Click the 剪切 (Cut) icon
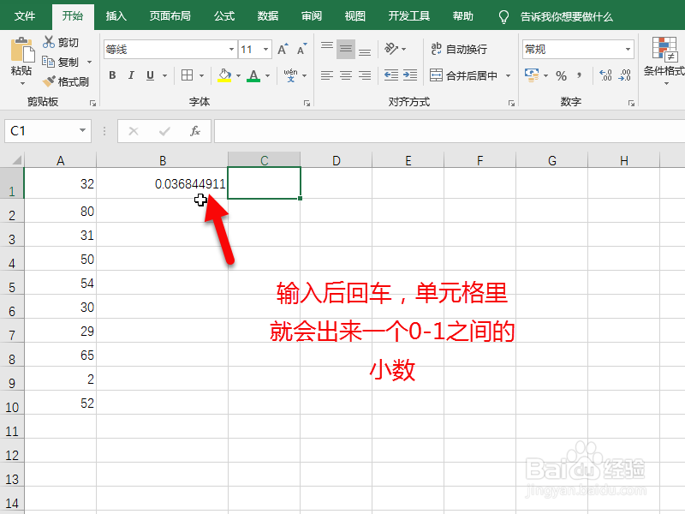This screenshot has width=685, height=514. point(49,42)
